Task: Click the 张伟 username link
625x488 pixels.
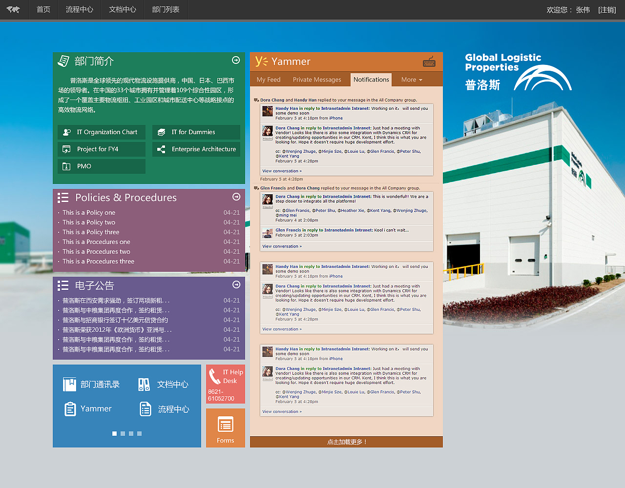Action: pyautogui.click(x=583, y=10)
